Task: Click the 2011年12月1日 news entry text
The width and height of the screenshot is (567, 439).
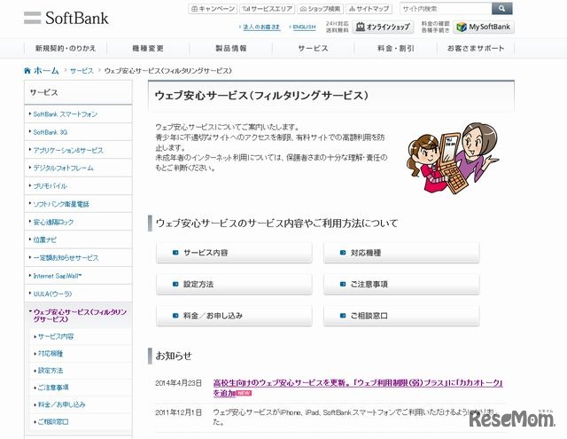Action: click(x=354, y=417)
